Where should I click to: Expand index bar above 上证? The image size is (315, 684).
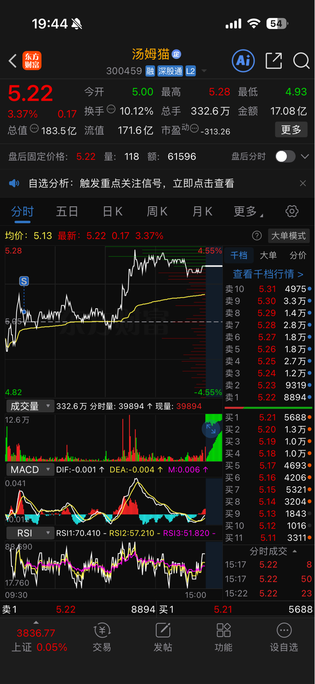pos(36,622)
